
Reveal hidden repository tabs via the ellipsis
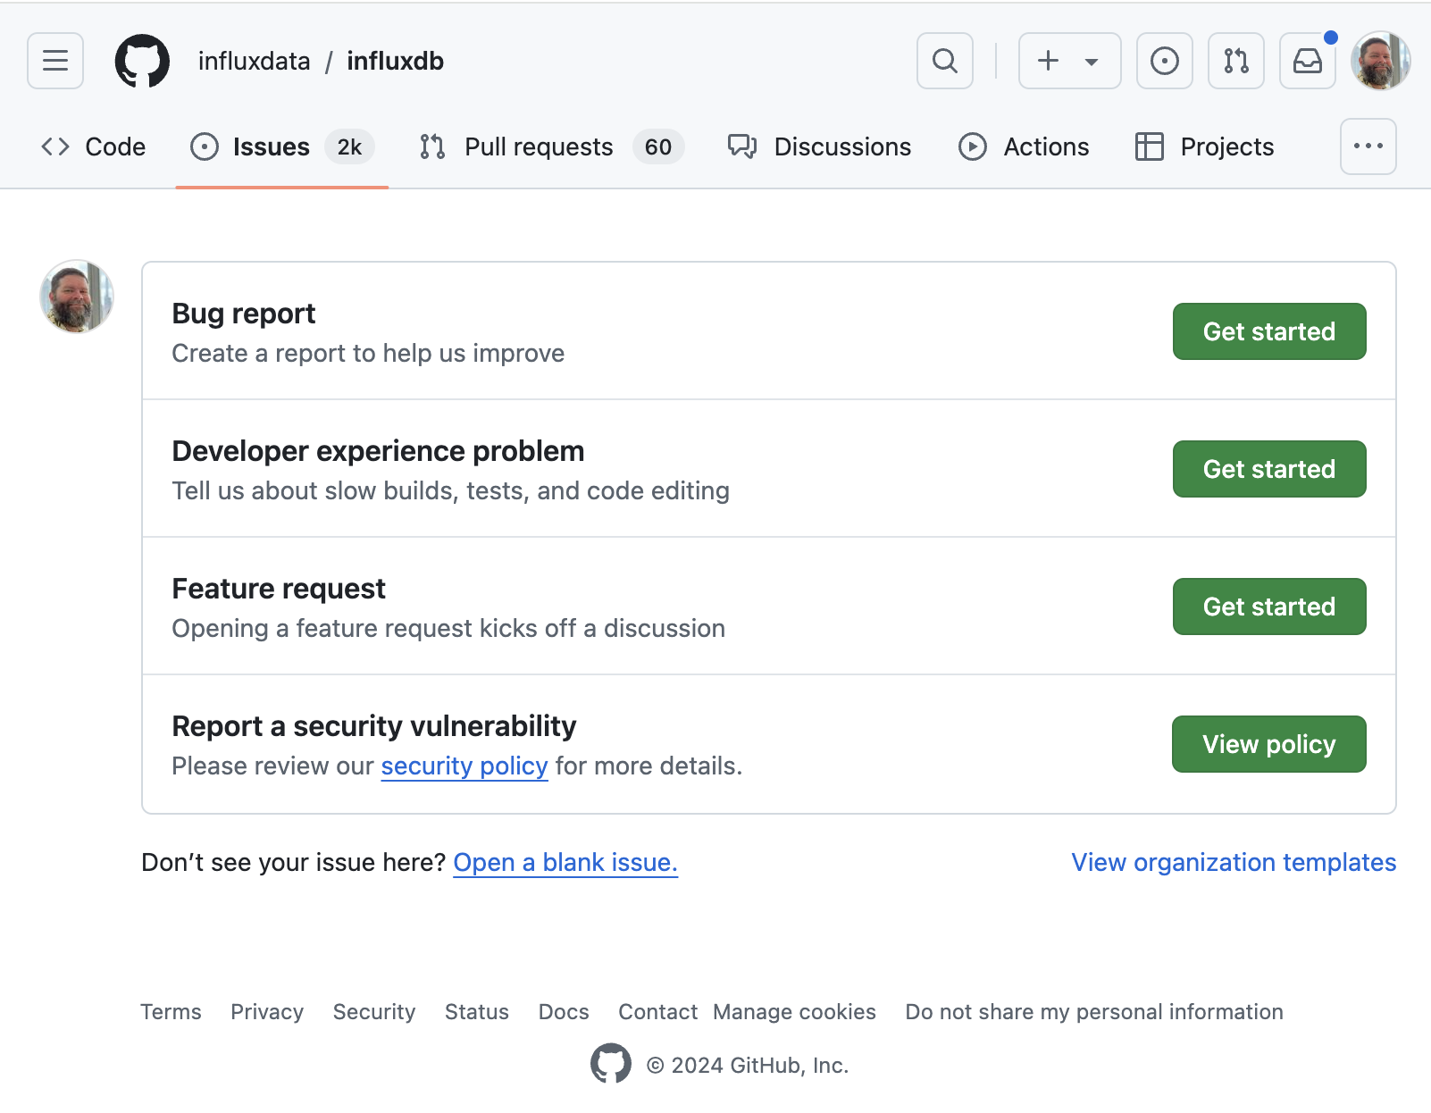1368,146
